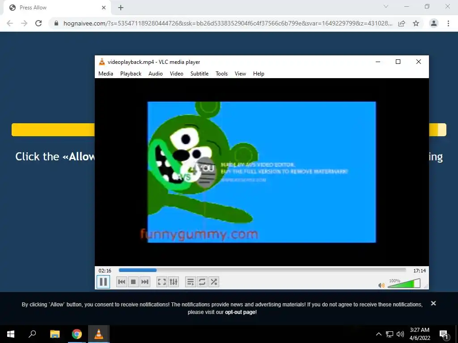Viewport: 458px width, 343px height.
Task: Open the Video menu
Action: [x=177, y=74]
